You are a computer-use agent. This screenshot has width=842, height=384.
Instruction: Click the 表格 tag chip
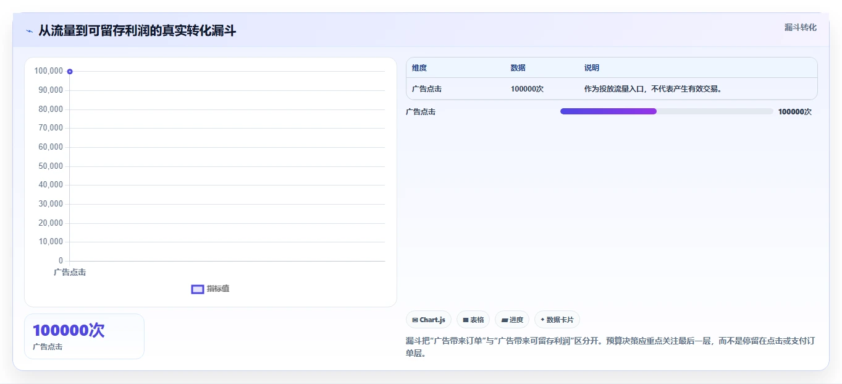[473, 320]
